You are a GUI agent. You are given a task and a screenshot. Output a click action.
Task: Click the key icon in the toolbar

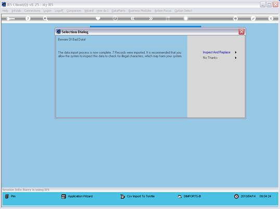pyautogui.click(x=10, y=18)
